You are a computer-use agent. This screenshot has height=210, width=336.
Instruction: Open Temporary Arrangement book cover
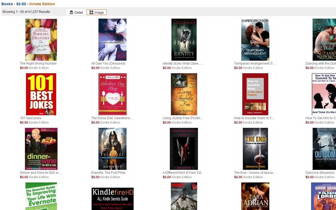(x=255, y=40)
